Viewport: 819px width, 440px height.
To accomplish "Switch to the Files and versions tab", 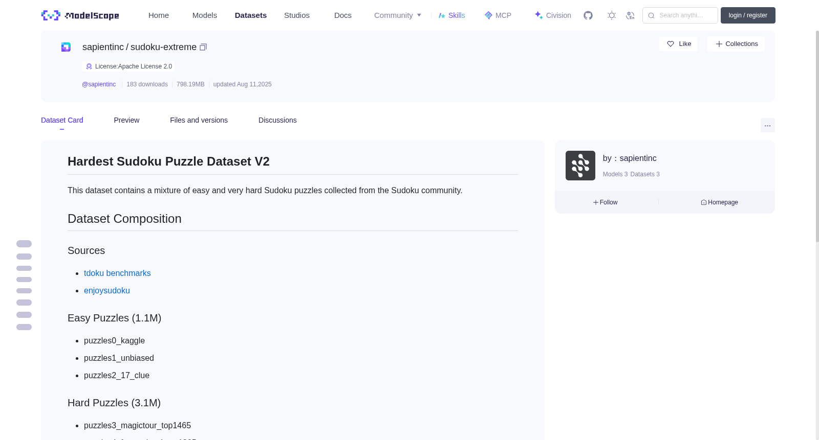I will point(199,120).
